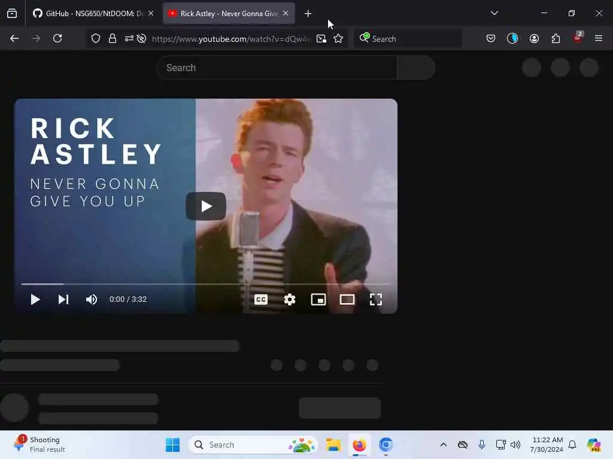This screenshot has height=459, width=613.
Task: Open the notification bell
Action: [x=572, y=445]
